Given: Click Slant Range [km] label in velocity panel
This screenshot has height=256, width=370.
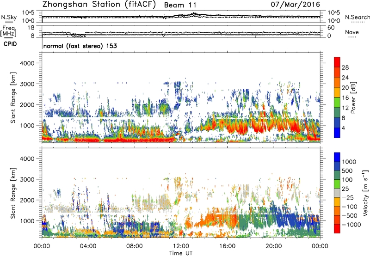Looking at the screenshot, I should tap(13, 193).
